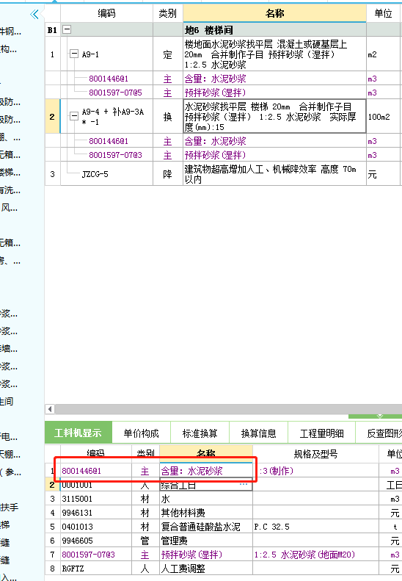Collapse the B1 地6 楼梯间 group
Viewport: 402px width, 581px height.
pos(67,29)
